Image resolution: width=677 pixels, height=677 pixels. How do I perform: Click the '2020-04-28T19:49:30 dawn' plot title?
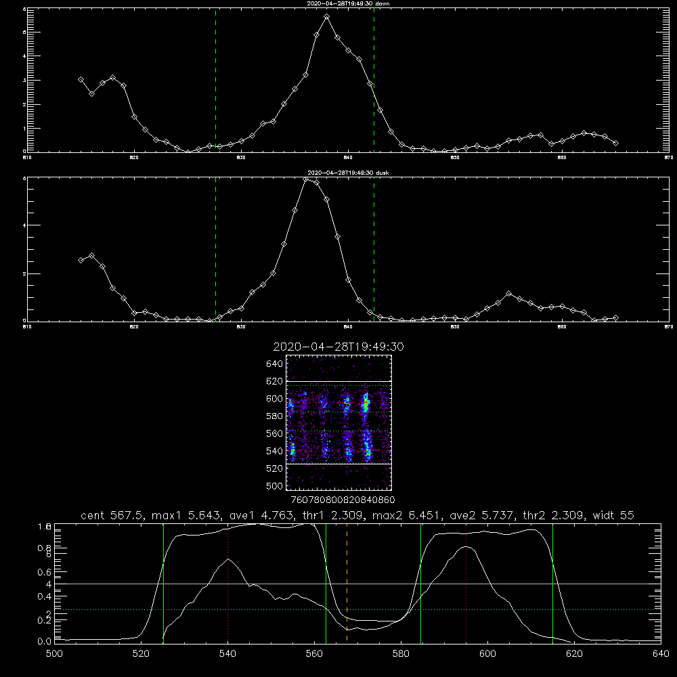coord(348,3)
